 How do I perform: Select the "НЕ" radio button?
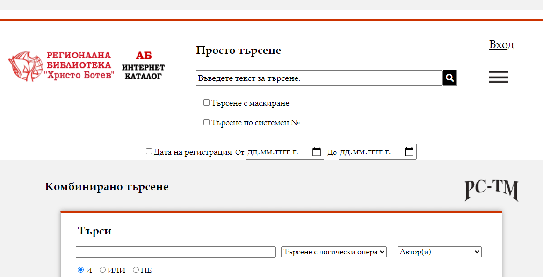tap(136, 270)
